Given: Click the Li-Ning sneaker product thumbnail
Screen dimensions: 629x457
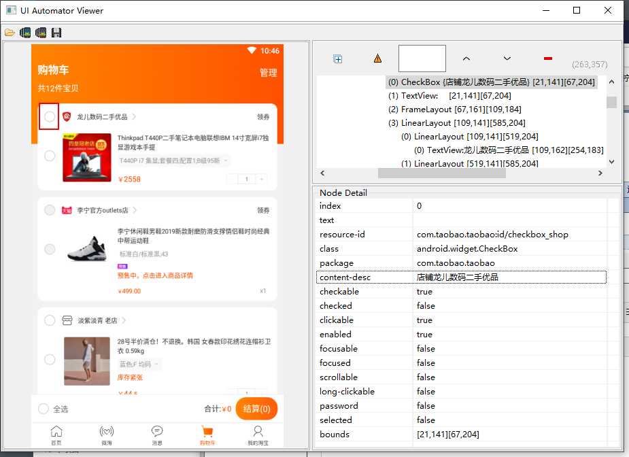Looking at the screenshot, I should click(86, 249).
